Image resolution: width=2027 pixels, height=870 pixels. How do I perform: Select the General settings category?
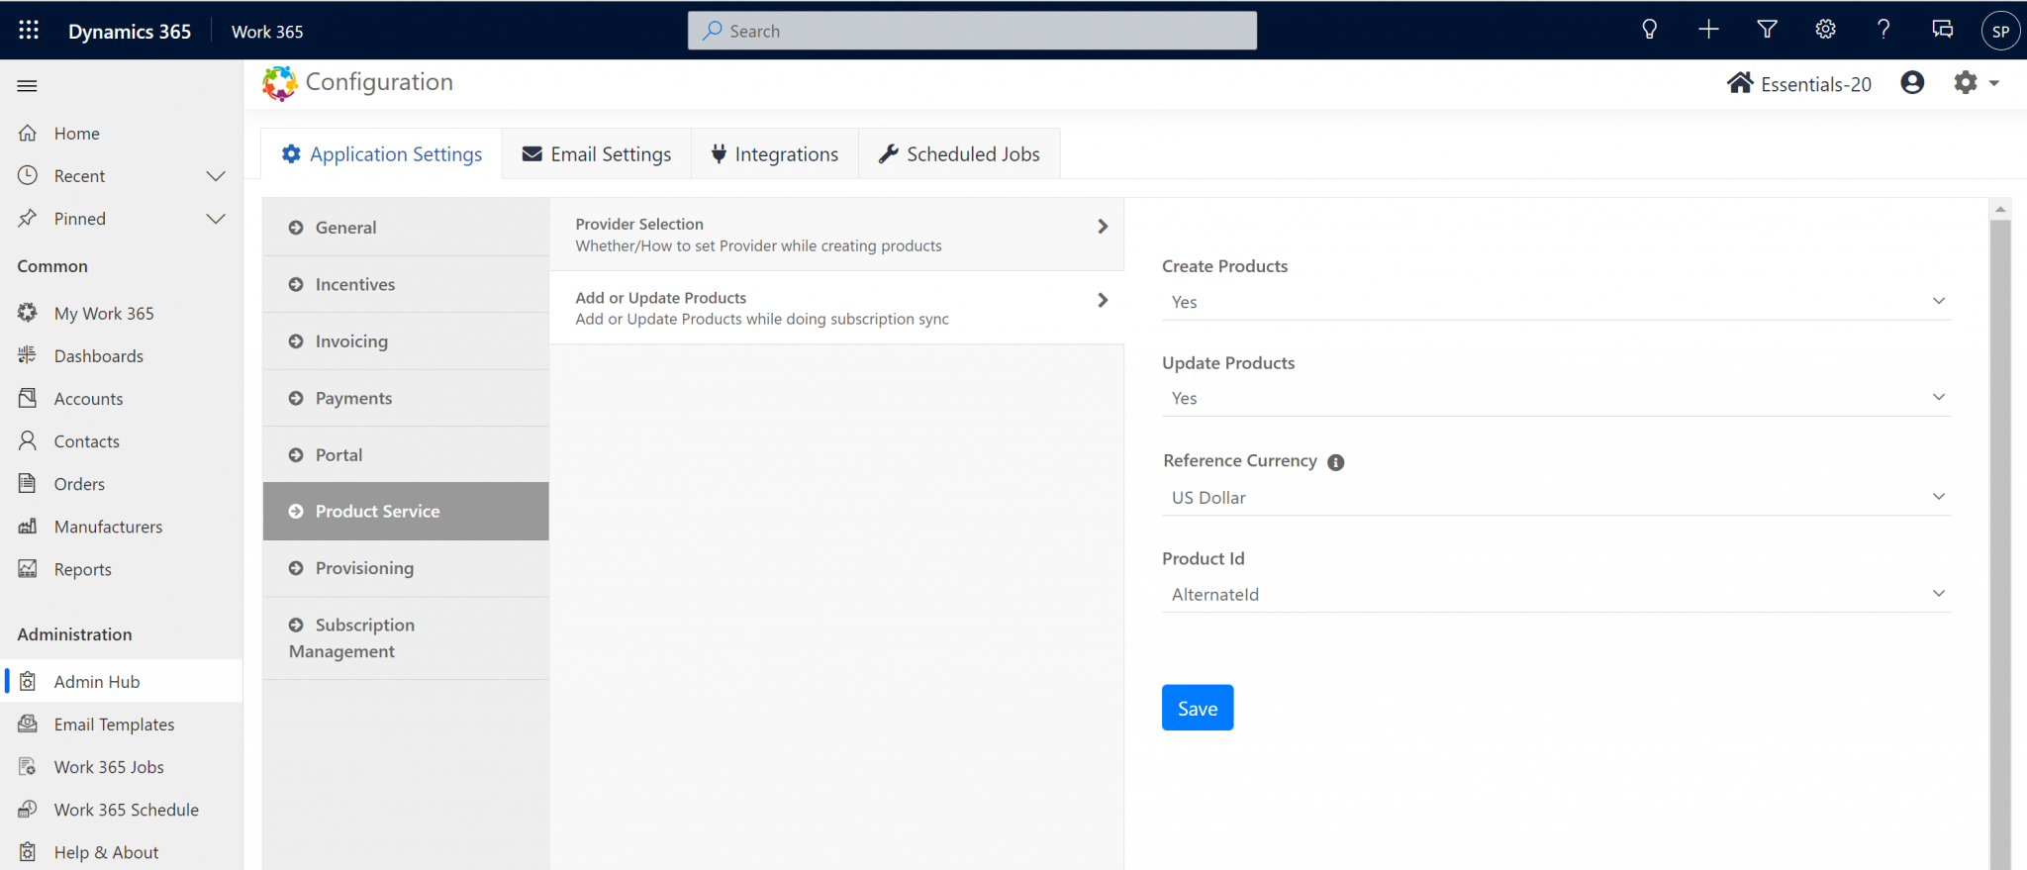pyautogui.click(x=406, y=228)
